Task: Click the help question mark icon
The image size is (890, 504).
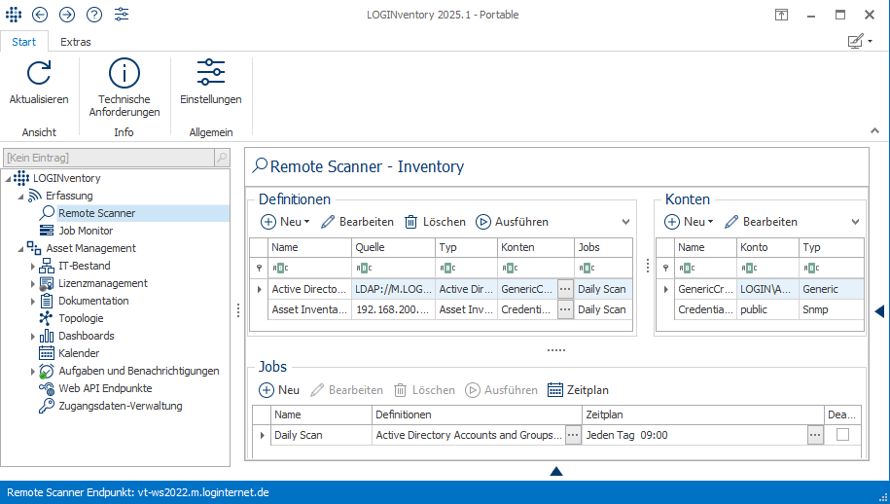Action: click(94, 14)
